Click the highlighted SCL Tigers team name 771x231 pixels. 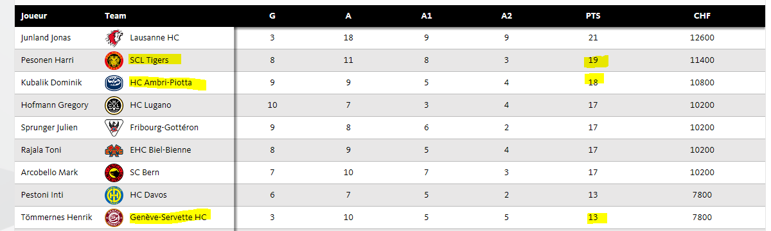click(149, 60)
